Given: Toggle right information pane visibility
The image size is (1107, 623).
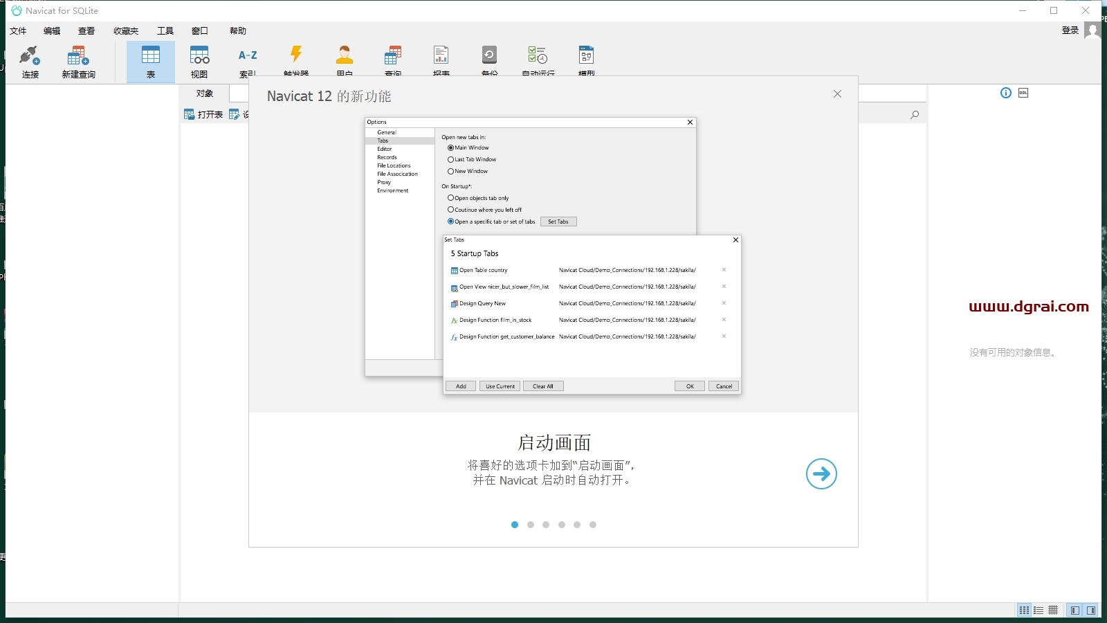Looking at the screenshot, I should click(1091, 611).
